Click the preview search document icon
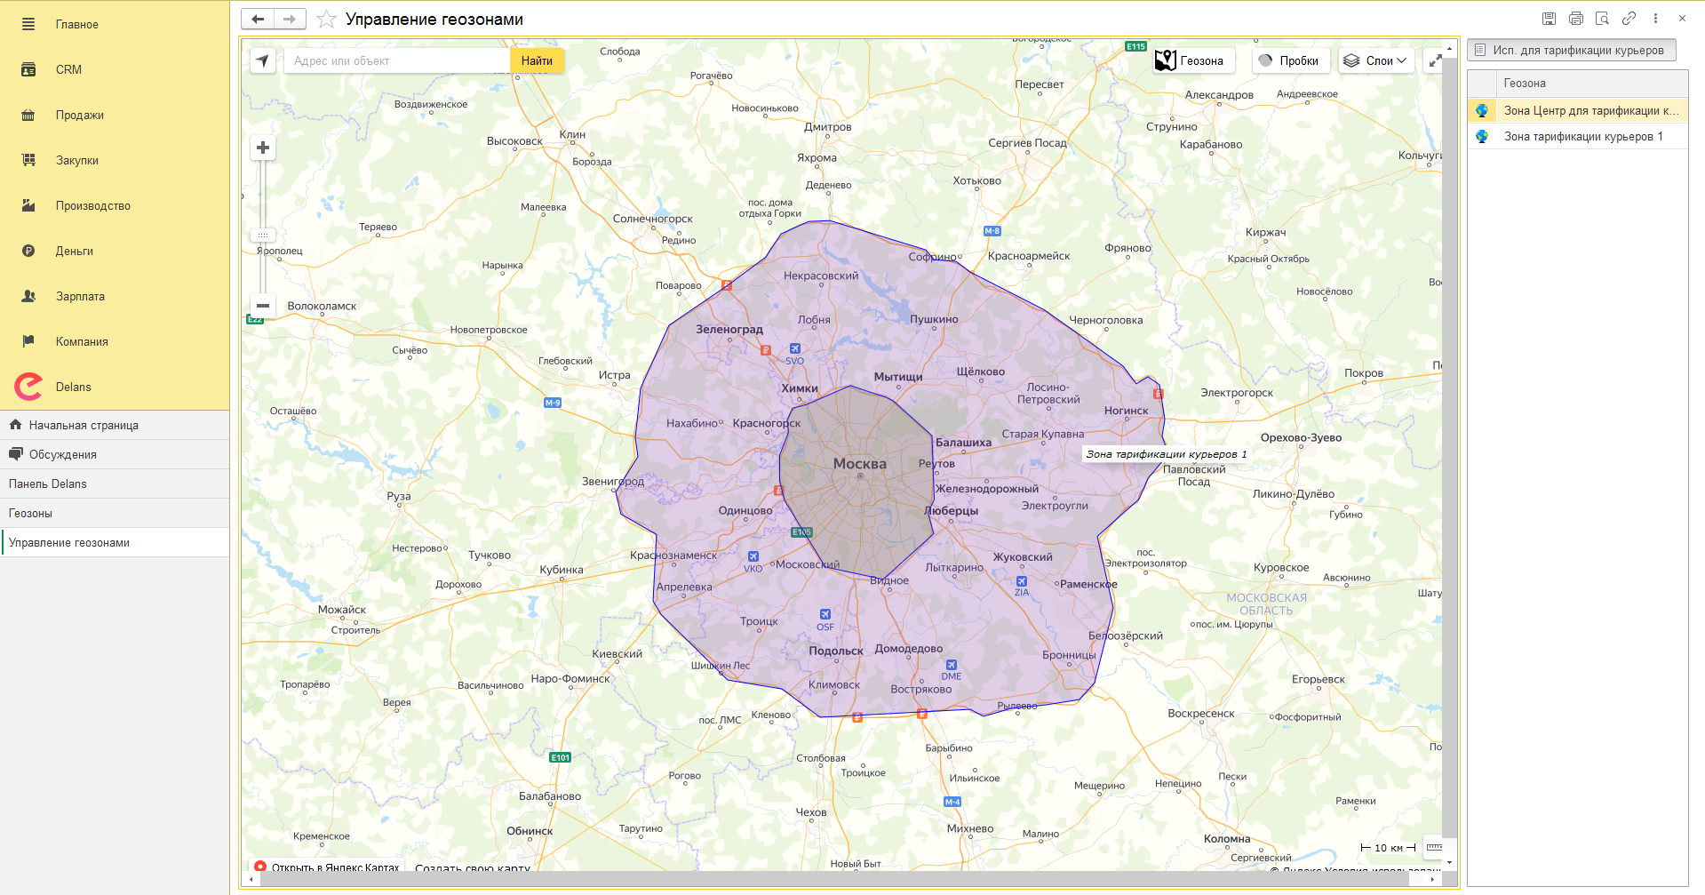This screenshot has height=895, width=1705. [x=1602, y=19]
